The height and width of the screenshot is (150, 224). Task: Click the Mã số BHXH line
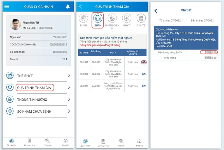pos(38,28)
